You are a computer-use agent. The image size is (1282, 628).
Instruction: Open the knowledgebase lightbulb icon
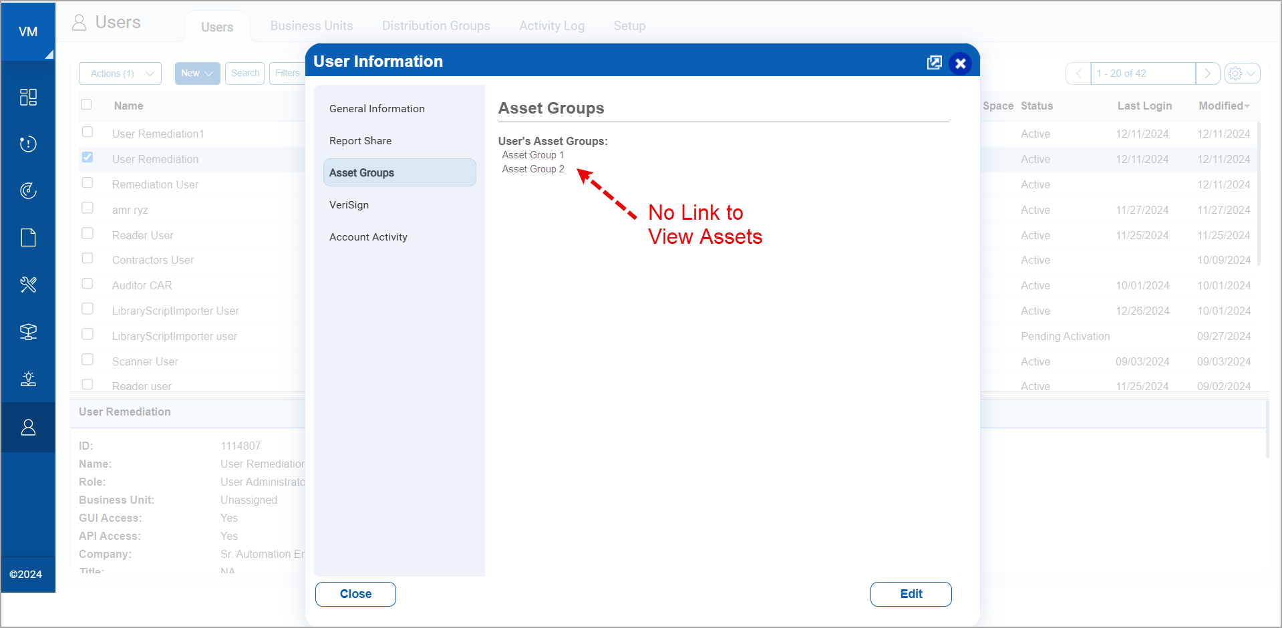pos(28,379)
